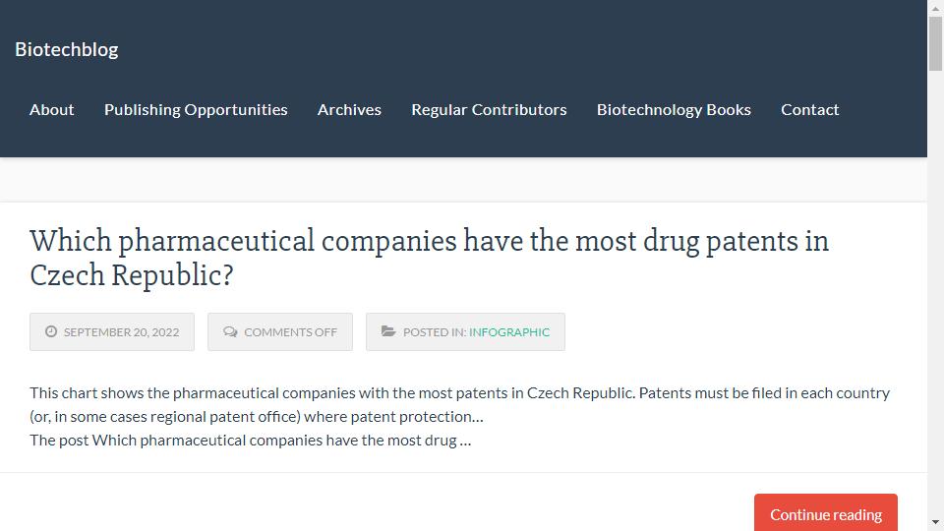Image resolution: width=944 pixels, height=531 pixels.
Task: Click the clock icon beside September 20, 2022
Action: point(51,331)
